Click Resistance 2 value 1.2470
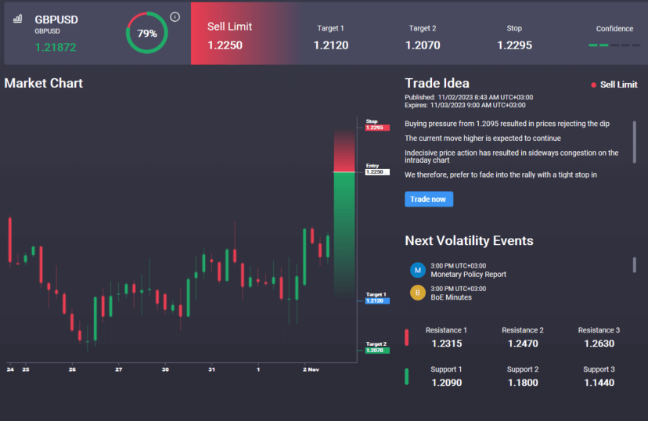This screenshot has width=648, height=421. 523,344
